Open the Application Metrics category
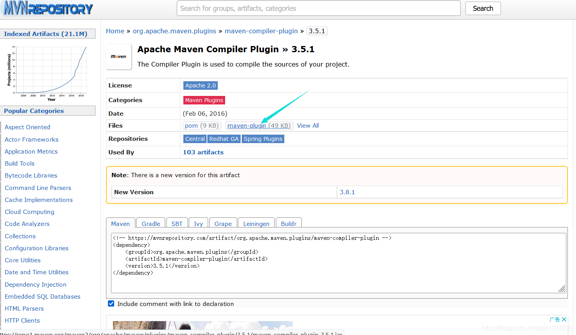The height and width of the screenshot is (335, 576). tap(31, 151)
